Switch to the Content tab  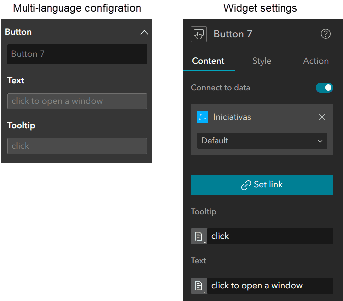(x=208, y=61)
